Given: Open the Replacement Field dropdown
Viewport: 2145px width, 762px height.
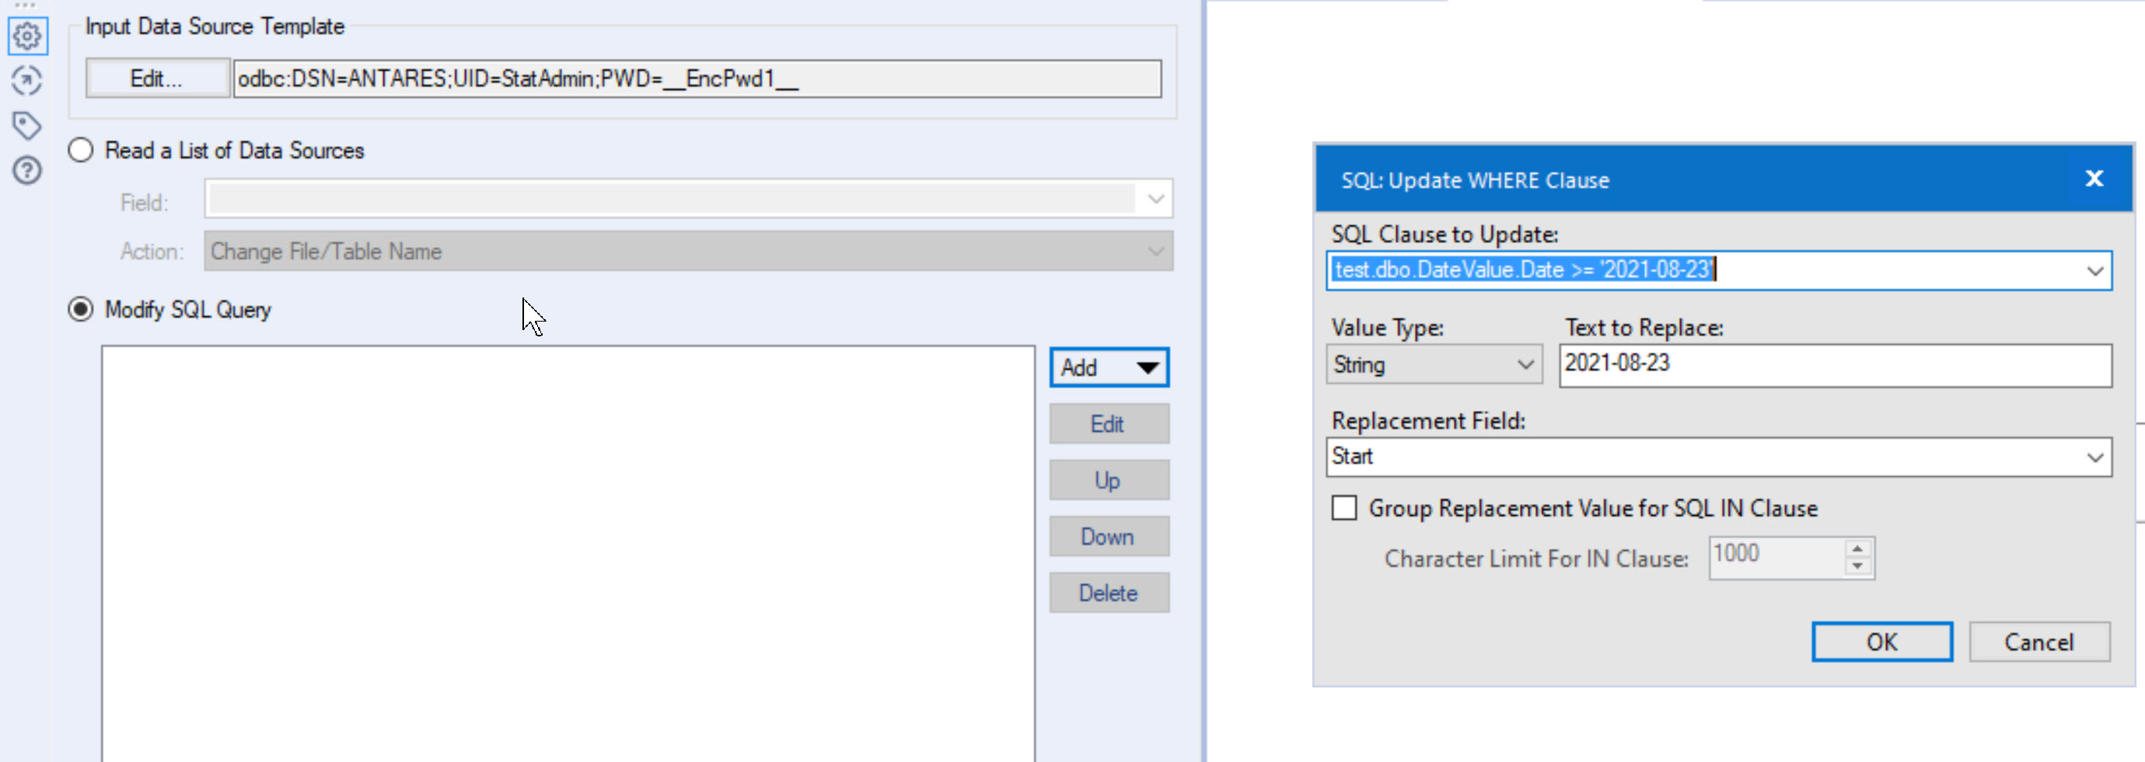Looking at the screenshot, I should [2097, 457].
